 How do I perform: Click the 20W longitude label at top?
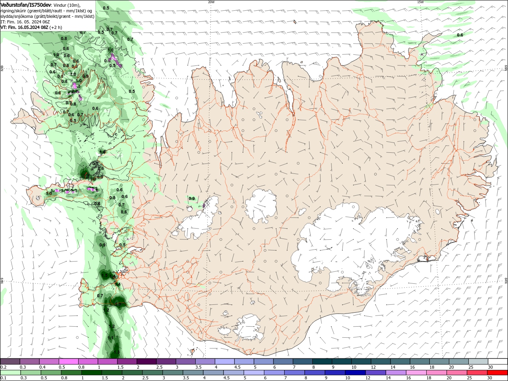(211, 2)
